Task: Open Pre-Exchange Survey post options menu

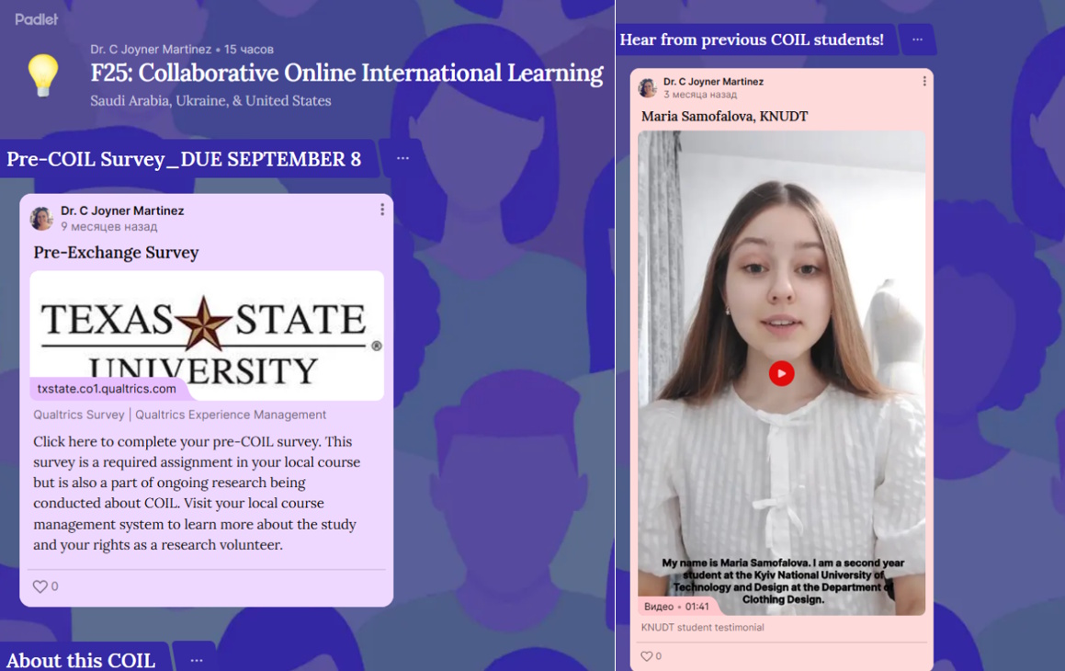Action: (x=382, y=210)
